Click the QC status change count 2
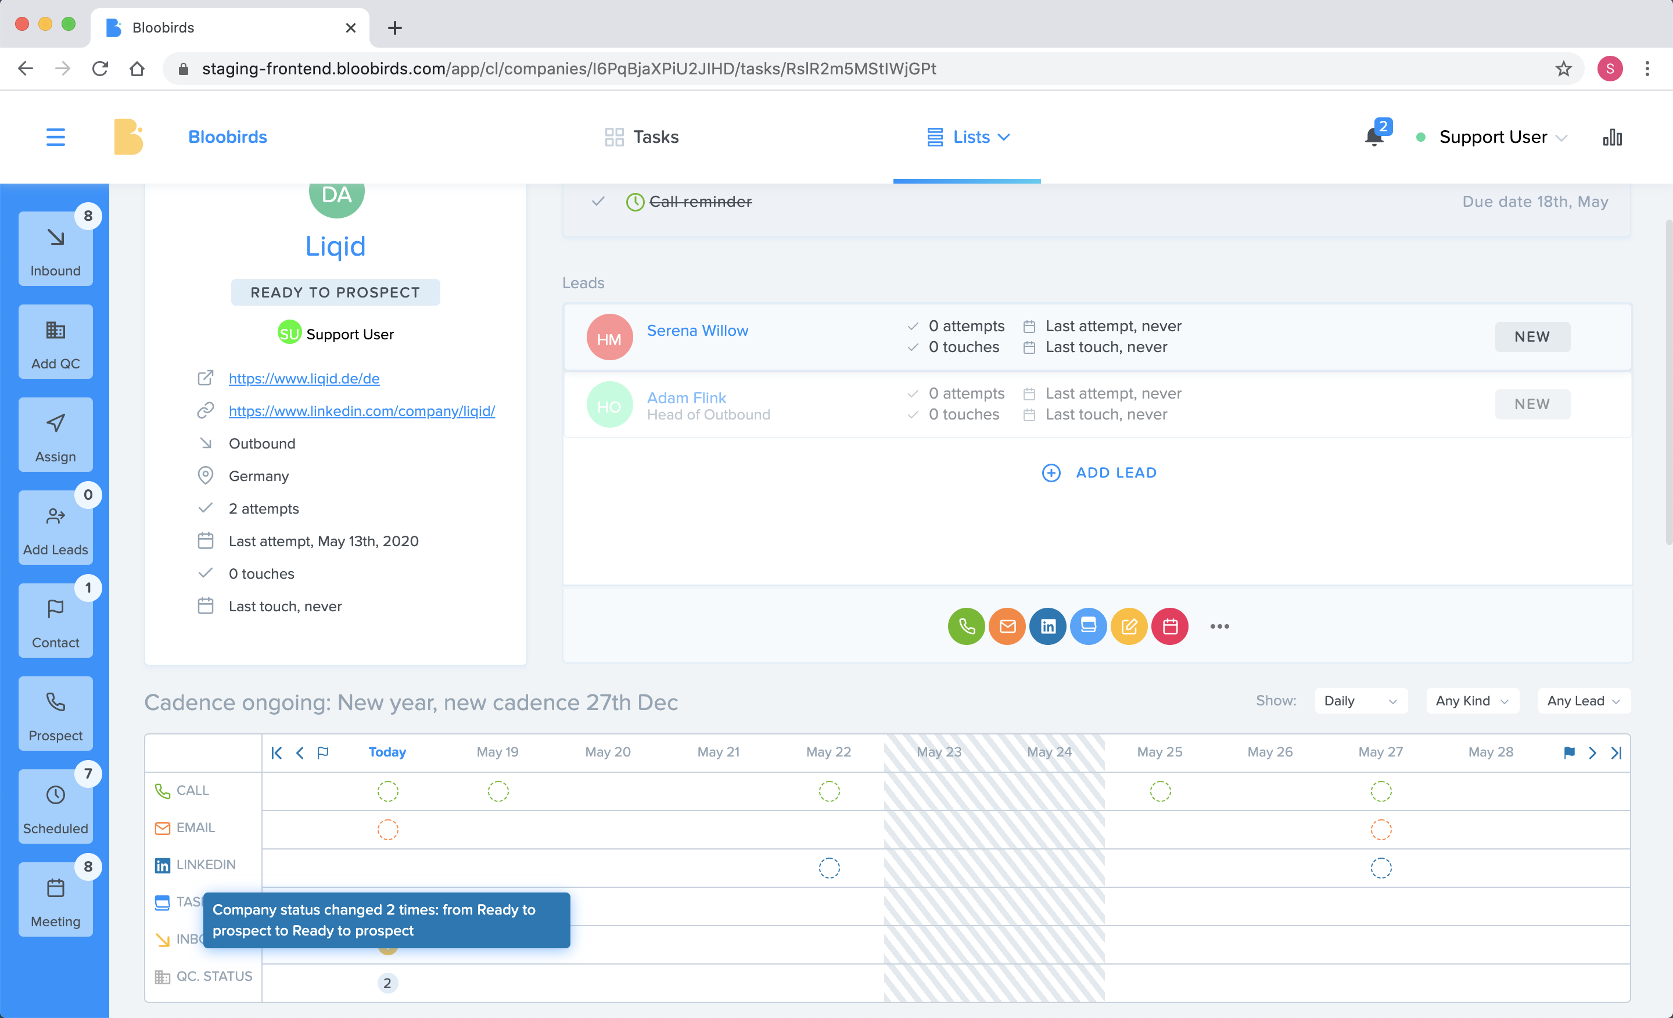1673x1018 pixels. (x=387, y=983)
